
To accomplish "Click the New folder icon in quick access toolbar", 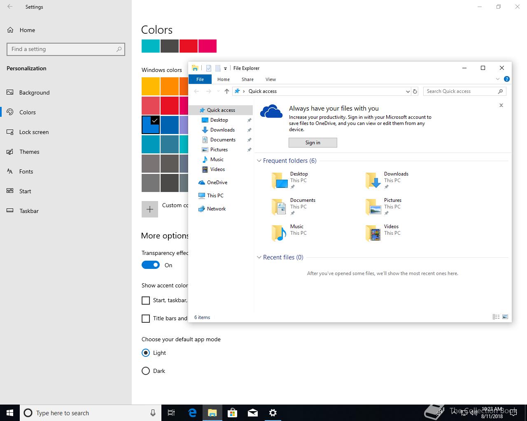I will click(218, 68).
